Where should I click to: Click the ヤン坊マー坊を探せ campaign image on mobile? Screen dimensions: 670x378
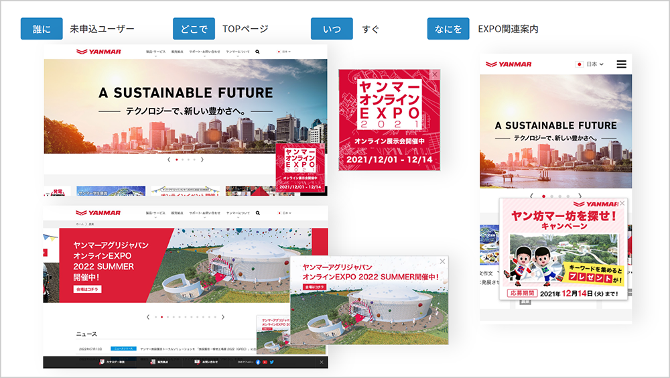pyautogui.click(x=563, y=249)
